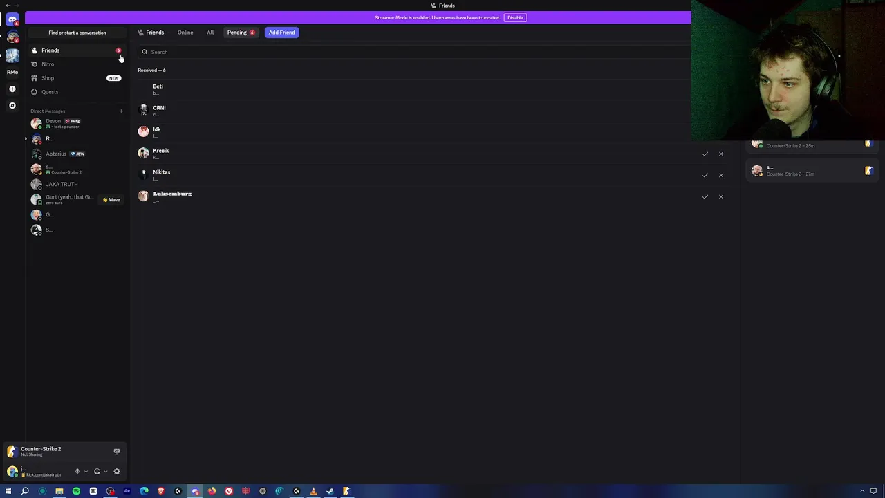Create new DM with plus icon
The height and width of the screenshot is (498, 885).
[x=121, y=111]
